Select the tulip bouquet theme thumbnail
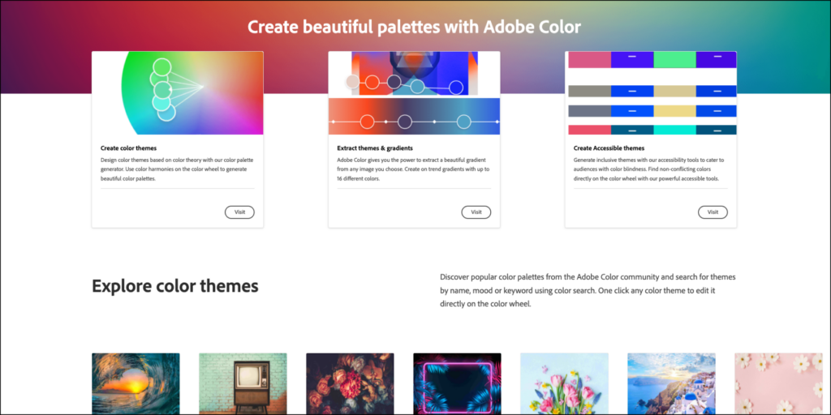The width and height of the screenshot is (831, 415). tap(565, 383)
